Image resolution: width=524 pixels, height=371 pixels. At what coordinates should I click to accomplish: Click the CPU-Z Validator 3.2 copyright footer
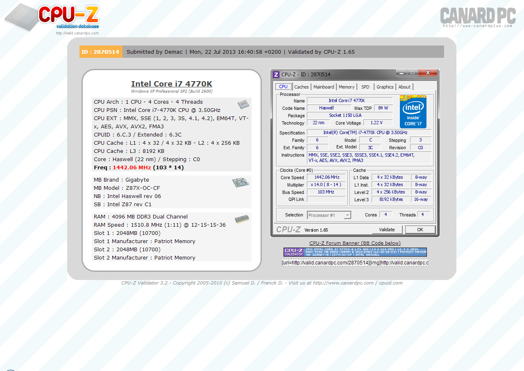click(x=262, y=283)
